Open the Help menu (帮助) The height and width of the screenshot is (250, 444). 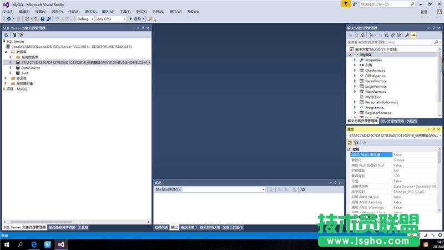193,12
